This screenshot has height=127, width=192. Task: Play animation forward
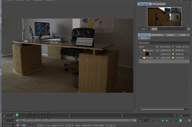coord(167,120)
